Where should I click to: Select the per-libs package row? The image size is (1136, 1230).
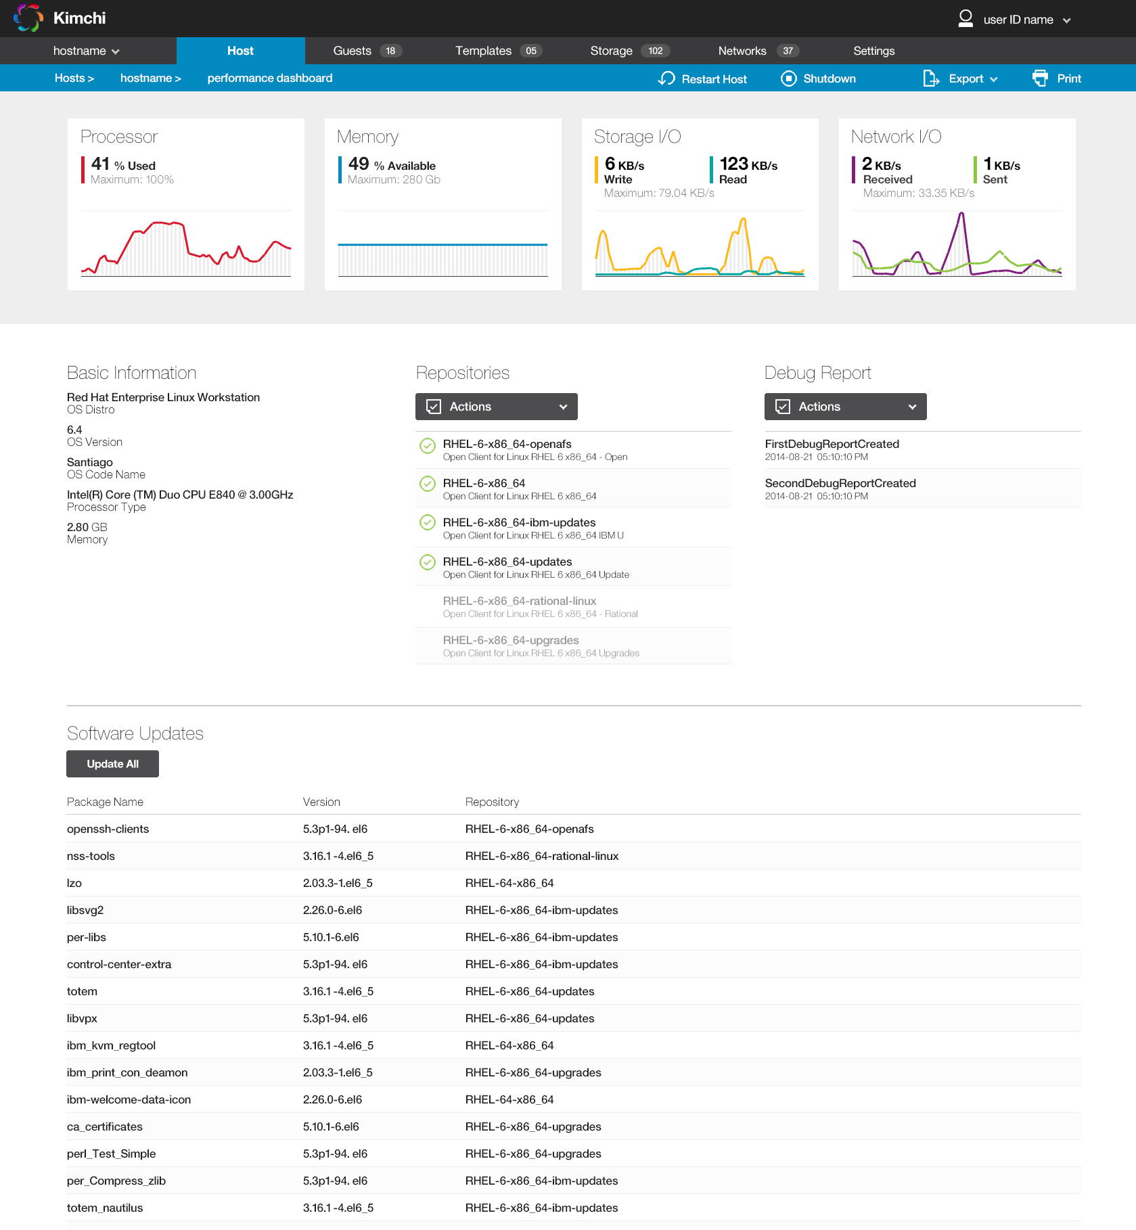574,937
